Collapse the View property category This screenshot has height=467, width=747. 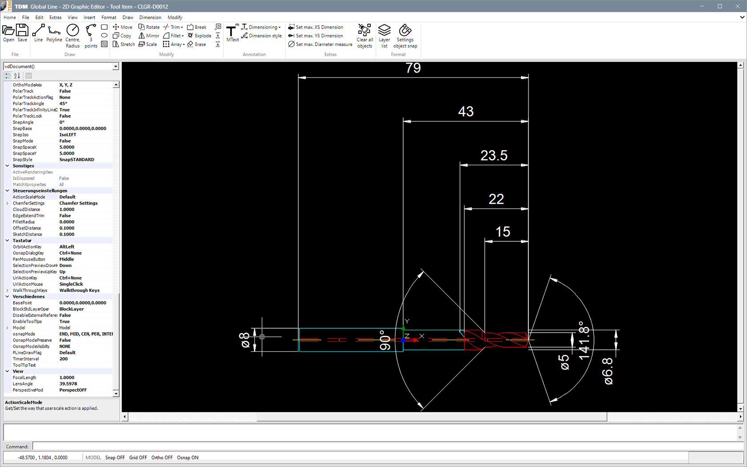(x=7, y=371)
